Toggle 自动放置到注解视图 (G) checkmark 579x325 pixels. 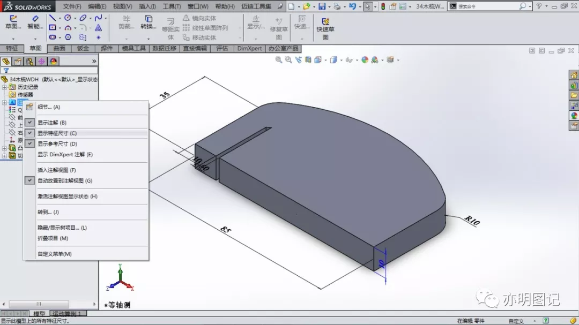tap(30, 180)
